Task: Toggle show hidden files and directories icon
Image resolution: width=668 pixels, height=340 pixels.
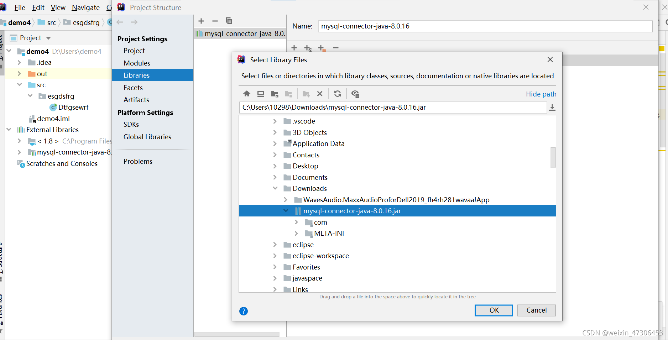Action: tap(355, 94)
